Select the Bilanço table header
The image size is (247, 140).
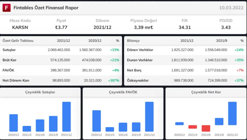[133, 41]
